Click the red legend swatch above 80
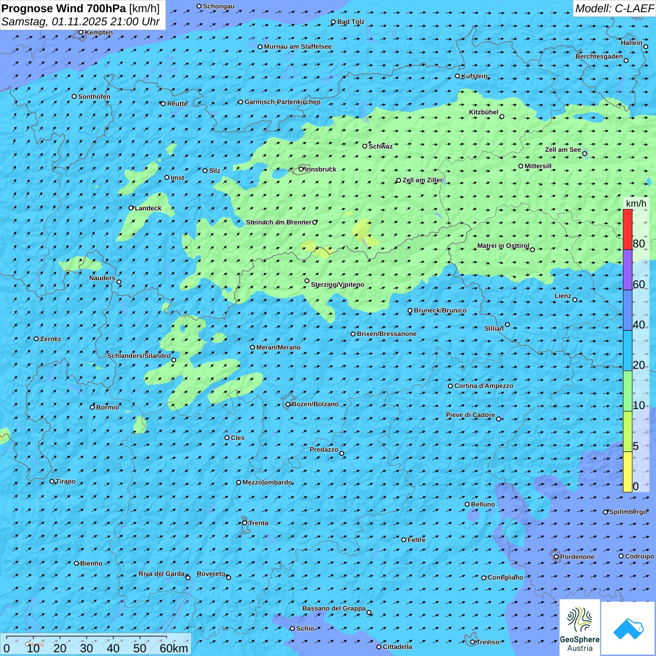Viewport: 656px width, 656px height. pos(627,229)
